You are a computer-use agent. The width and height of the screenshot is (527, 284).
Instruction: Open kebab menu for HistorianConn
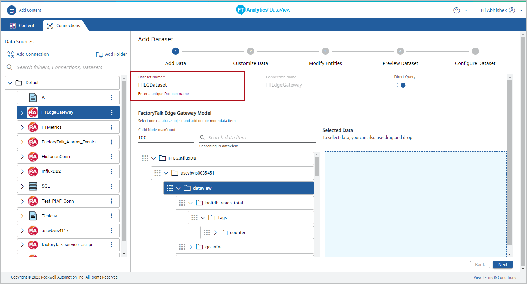(x=111, y=157)
